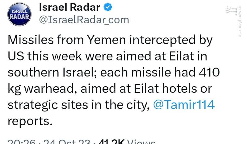
Task: Click "strategic sites" in the tweet text
Action: (x=43, y=104)
